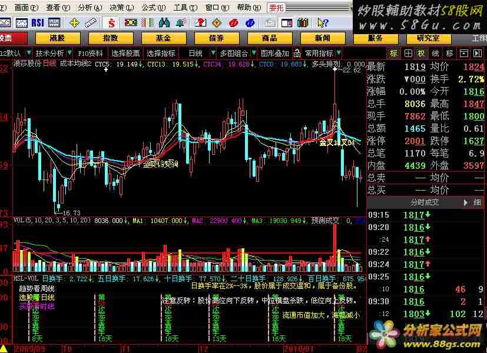Click the yellow four-arrow move icon
The width and height of the screenshot is (487, 353).
point(74,22)
